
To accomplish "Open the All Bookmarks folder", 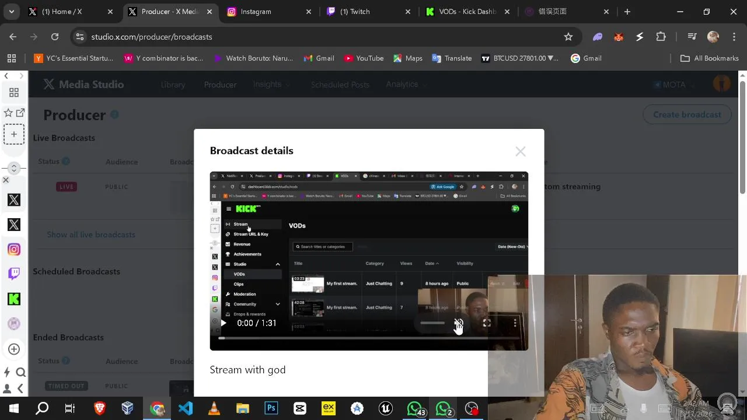I will coord(710,58).
